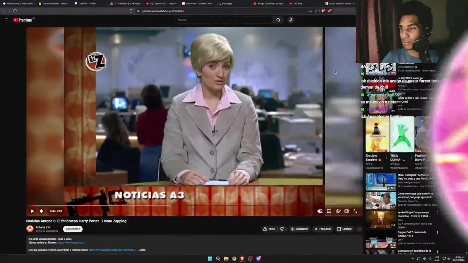
Task: Open the flooxer.com link in description
Action: (x=71, y=243)
